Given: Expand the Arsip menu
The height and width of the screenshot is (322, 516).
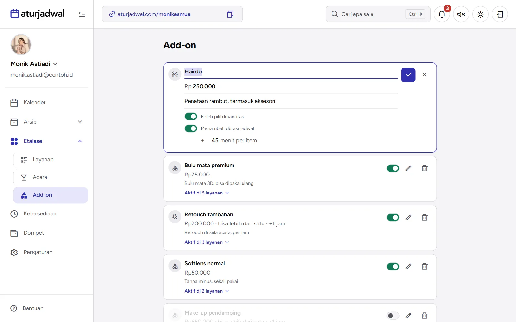Looking at the screenshot, I should point(46,122).
